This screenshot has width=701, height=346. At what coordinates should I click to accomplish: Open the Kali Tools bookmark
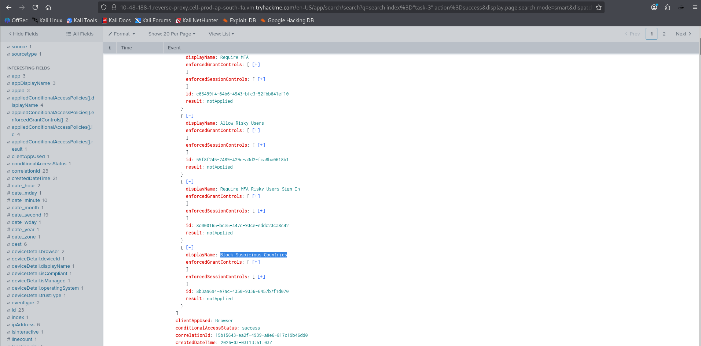(82, 20)
